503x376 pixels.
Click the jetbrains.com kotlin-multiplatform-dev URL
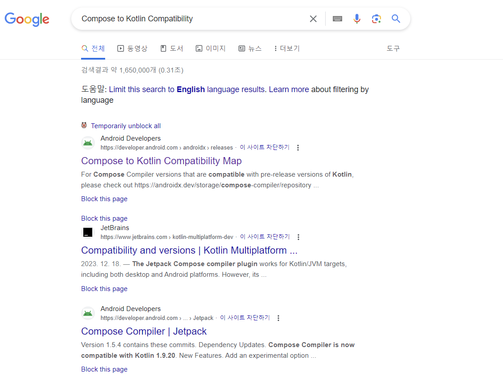tap(167, 237)
